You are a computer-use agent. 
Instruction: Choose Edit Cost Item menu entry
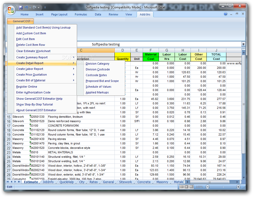pos(25,39)
